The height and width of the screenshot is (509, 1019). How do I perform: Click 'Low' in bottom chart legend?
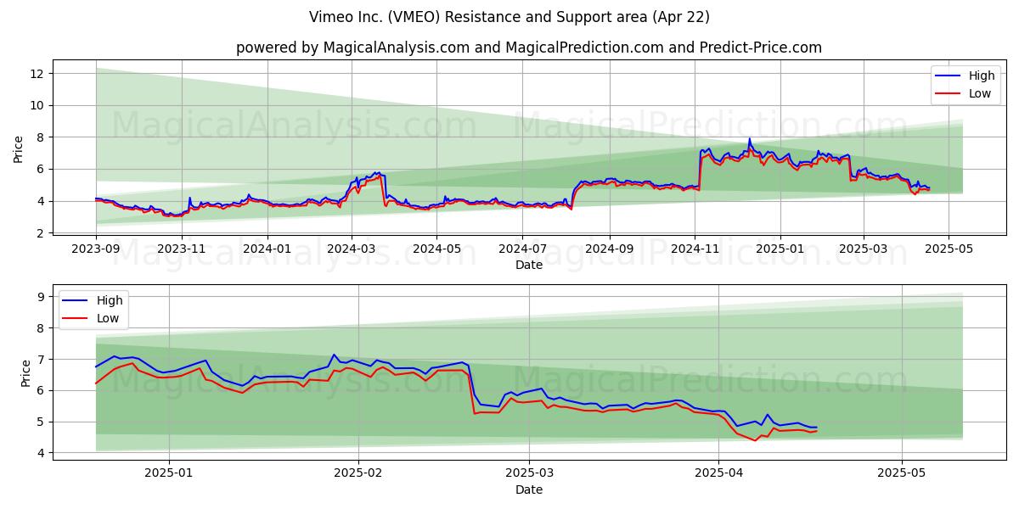tap(108, 318)
